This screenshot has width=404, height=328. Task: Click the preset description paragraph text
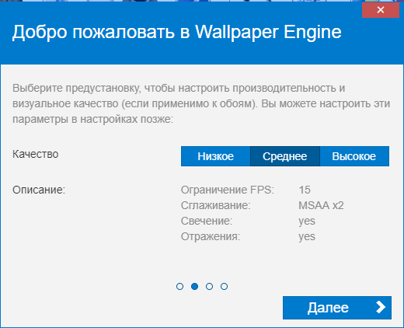point(201,103)
